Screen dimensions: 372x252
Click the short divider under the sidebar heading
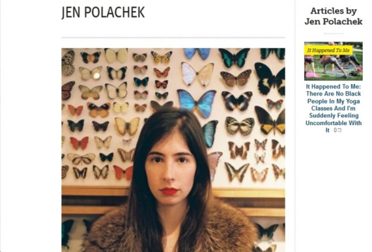pos(333,33)
